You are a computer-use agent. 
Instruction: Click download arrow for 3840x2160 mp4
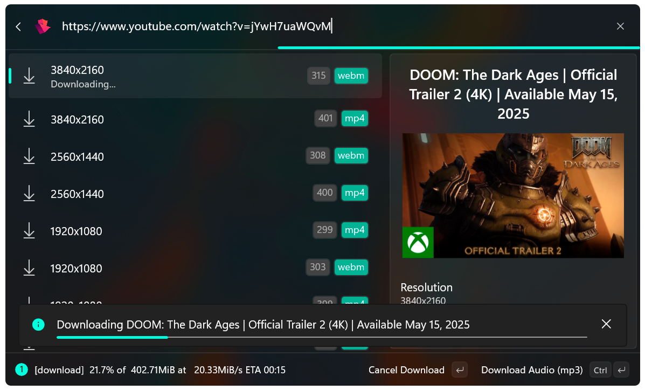[x=29, y=119]
